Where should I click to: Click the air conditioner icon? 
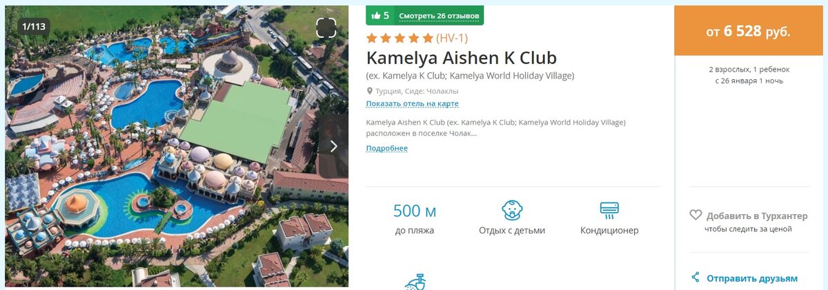click(x=609, y=210)
